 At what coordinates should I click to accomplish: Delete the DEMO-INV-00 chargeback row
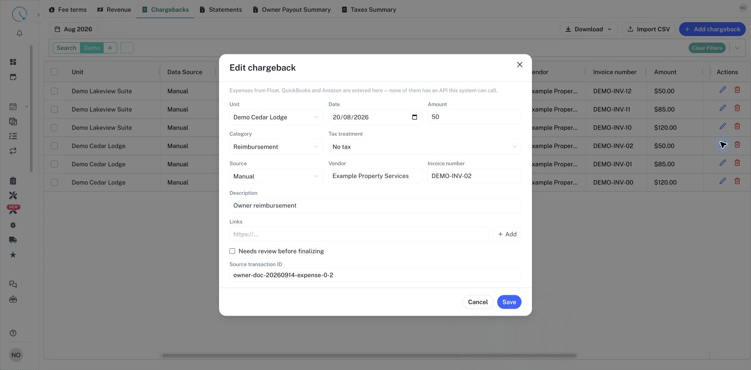click(x=738, y=181)
